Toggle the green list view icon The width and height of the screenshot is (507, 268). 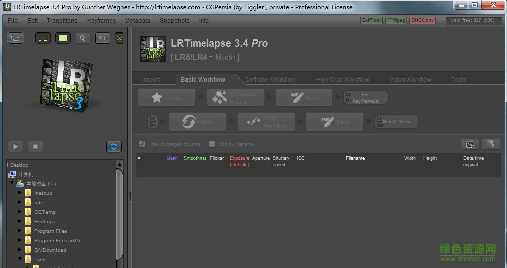point(63,38)
